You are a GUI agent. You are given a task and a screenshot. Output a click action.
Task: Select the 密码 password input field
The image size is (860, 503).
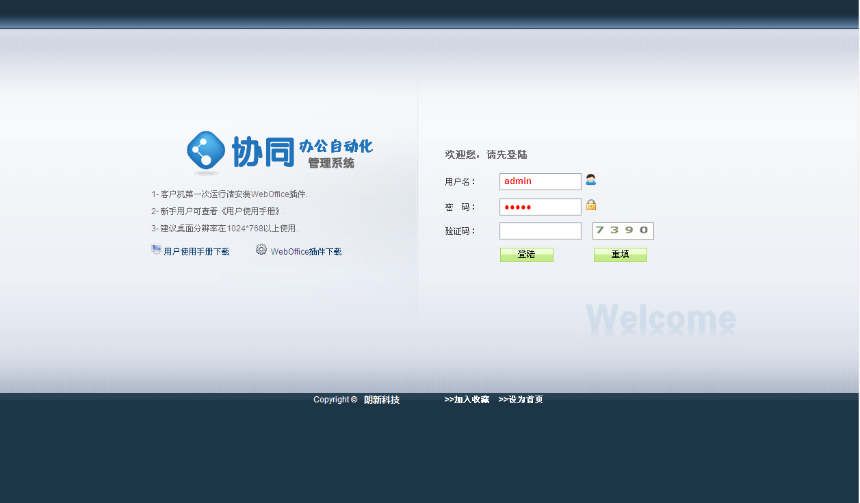(540, 207)
